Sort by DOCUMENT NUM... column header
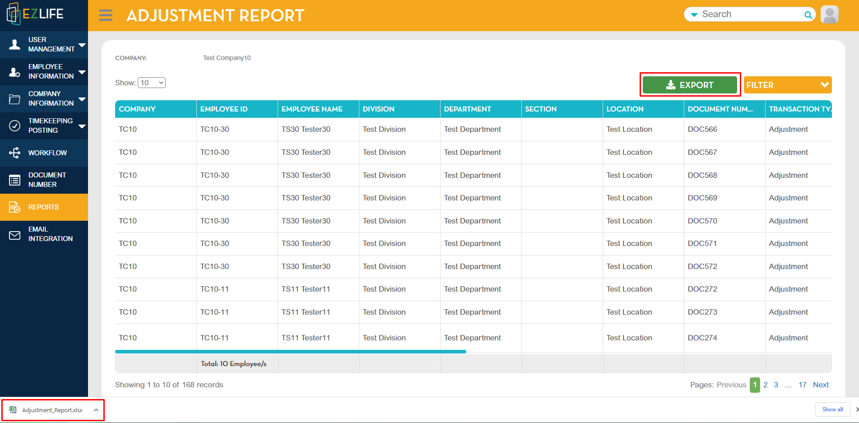This screenshot has height=423, width=859. coord(724,109)
